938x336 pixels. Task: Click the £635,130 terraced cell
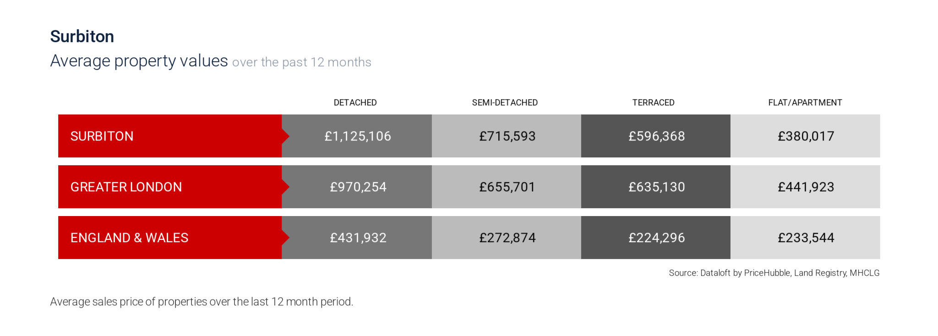coord(656,187)
